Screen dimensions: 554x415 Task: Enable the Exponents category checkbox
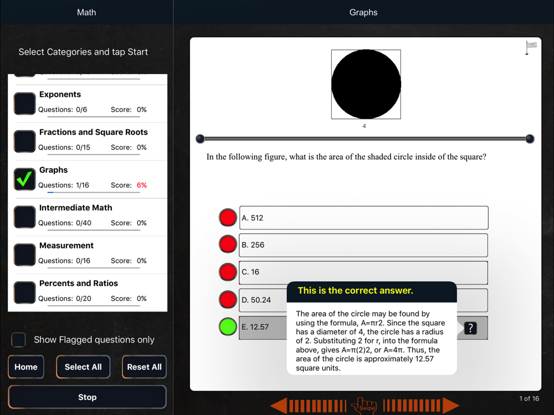tap(25, 103)
